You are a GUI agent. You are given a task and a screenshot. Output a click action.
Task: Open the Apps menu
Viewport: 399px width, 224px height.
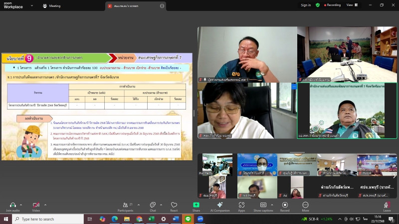tap(241, 205)
